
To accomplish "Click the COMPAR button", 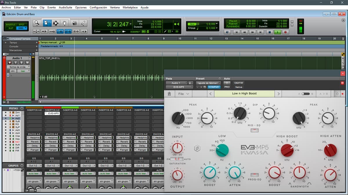I will point(214,87).
